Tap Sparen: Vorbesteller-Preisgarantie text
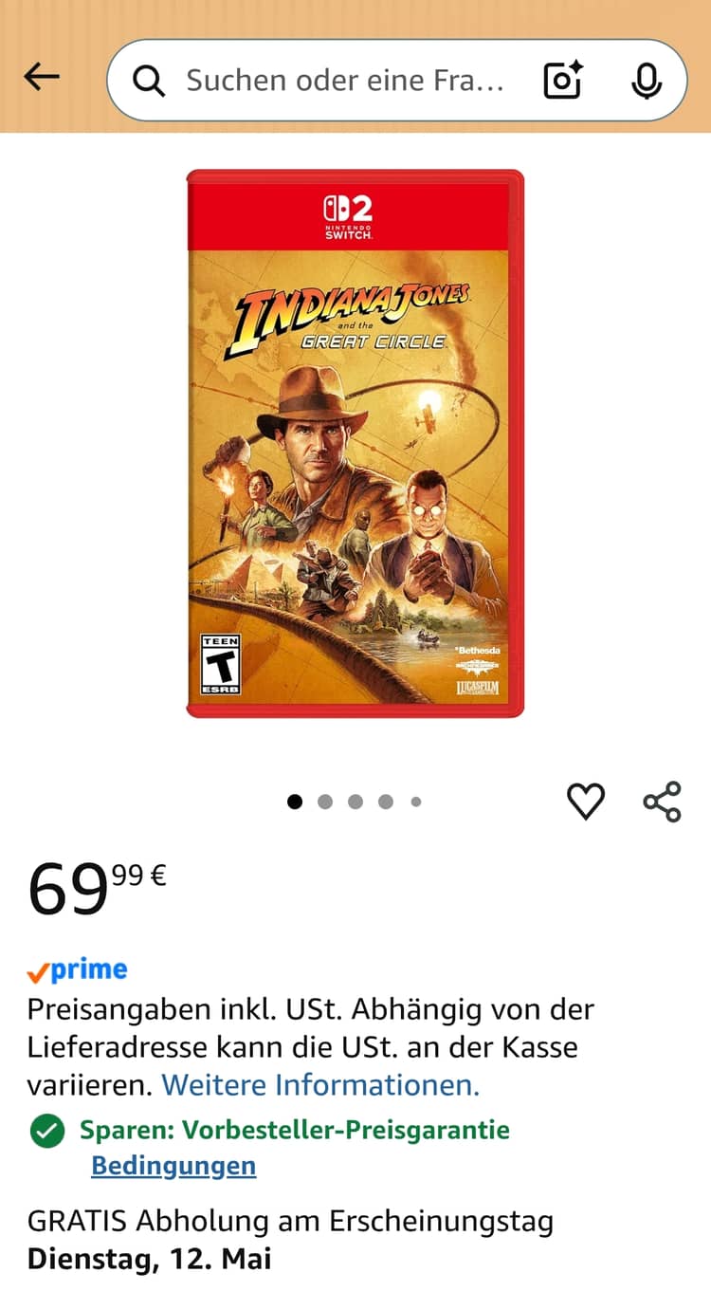 coord(295,1130)
